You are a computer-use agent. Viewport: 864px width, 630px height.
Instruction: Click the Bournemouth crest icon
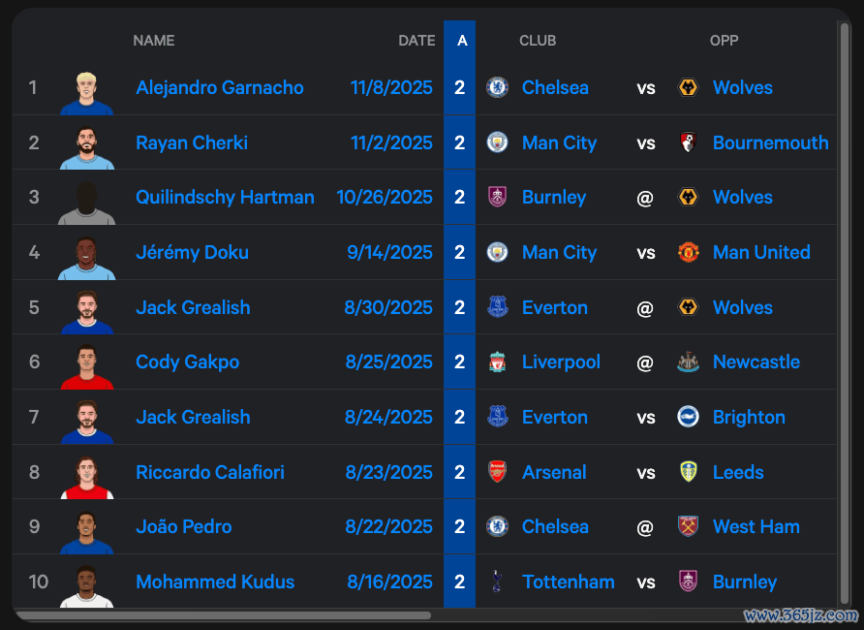688,143
